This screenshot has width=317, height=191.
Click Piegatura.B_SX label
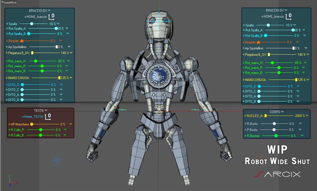point(256,55)
